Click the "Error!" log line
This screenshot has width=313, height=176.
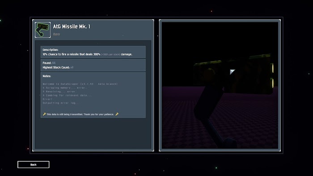[x=47, y=99]
